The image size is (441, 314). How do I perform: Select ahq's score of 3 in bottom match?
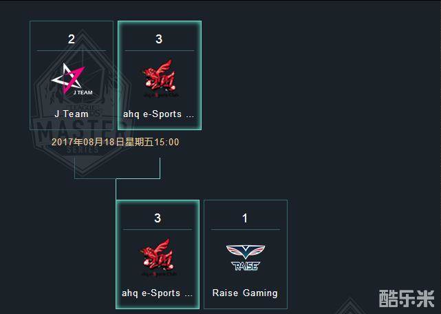158,218
